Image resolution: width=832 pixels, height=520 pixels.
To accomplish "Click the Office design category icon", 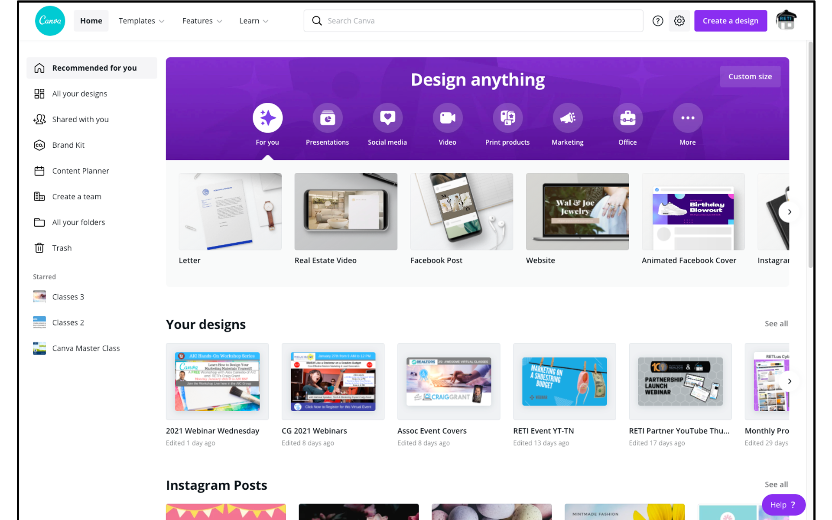I will (627, 117).
